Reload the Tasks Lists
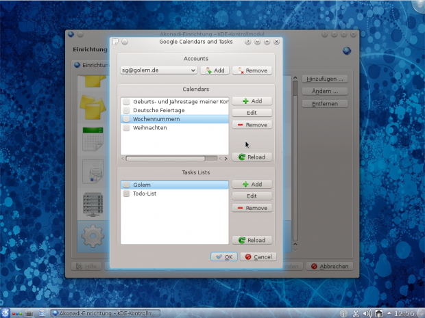 tap(252, 241)
